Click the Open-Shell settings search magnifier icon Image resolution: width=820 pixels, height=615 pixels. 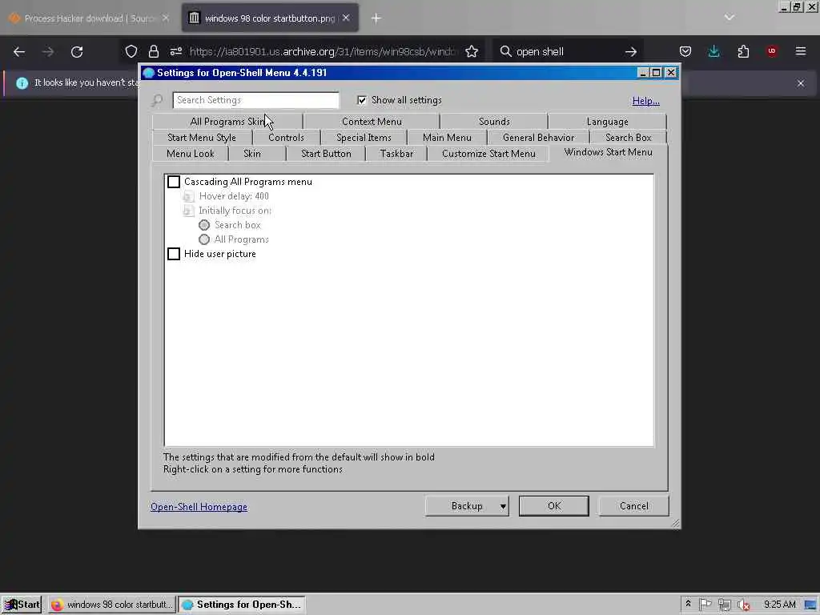pyautogui.click(x=157, y=100)
